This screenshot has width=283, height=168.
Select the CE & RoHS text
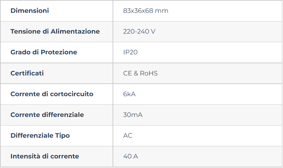140,73
